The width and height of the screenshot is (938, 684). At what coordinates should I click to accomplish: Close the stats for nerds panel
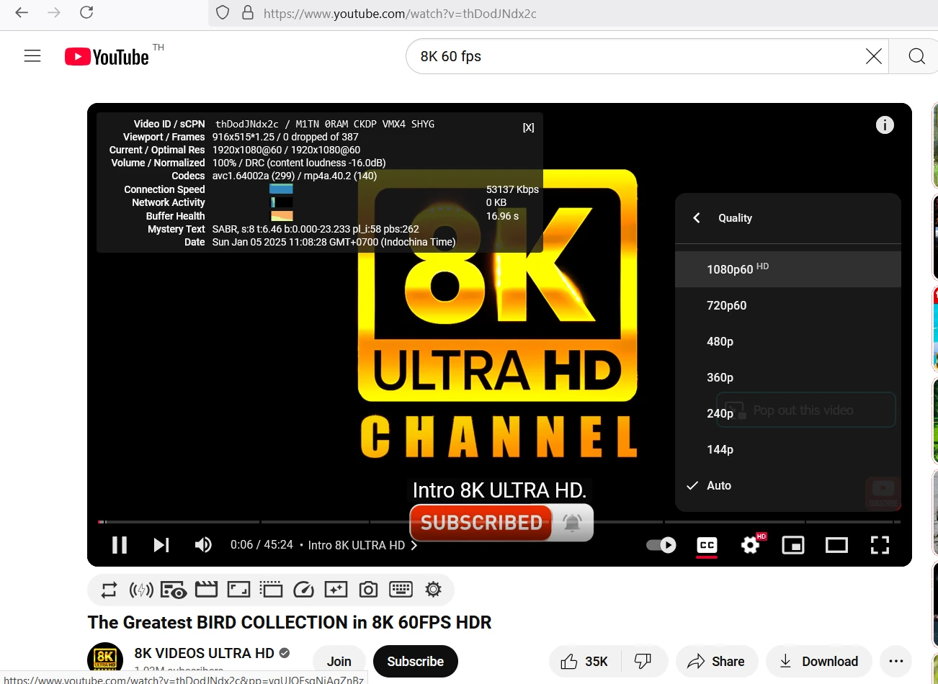(528, 127)
